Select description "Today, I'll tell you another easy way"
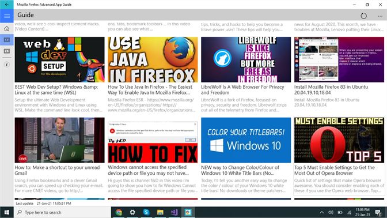Screen dimensions: 387x218 (x=244, y=186)
